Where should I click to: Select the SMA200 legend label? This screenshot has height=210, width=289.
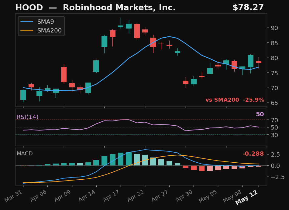pyautogui.click(x=50, y=30)
